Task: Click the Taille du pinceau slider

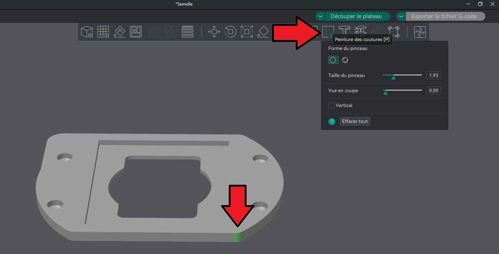Action: pyautogui.click(x=402, y=76)
